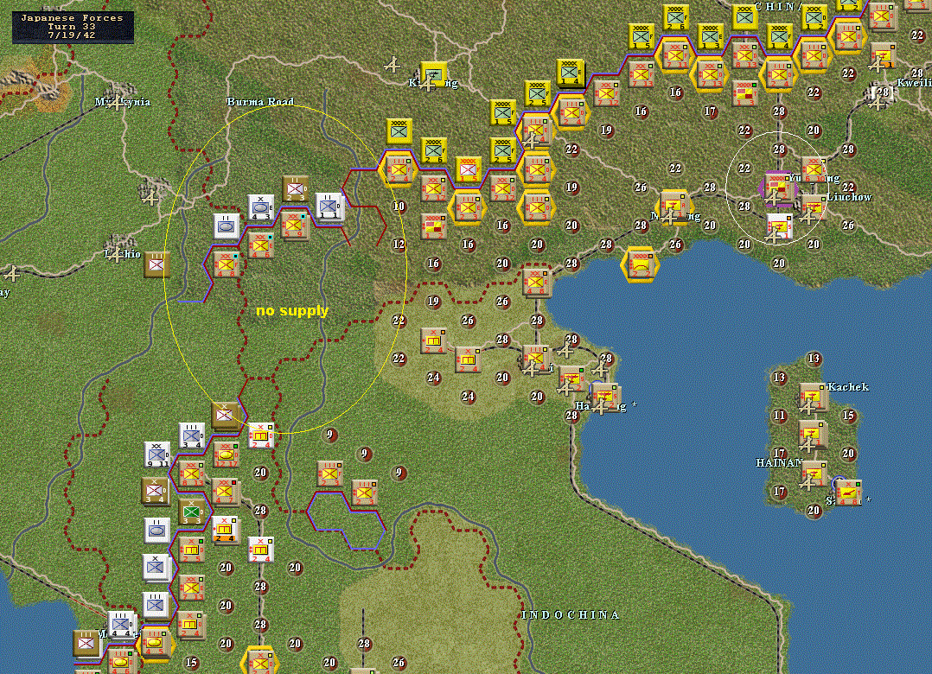
Task: Select the Japanese division with strength 4 6
Action: (x=260, y=245)
